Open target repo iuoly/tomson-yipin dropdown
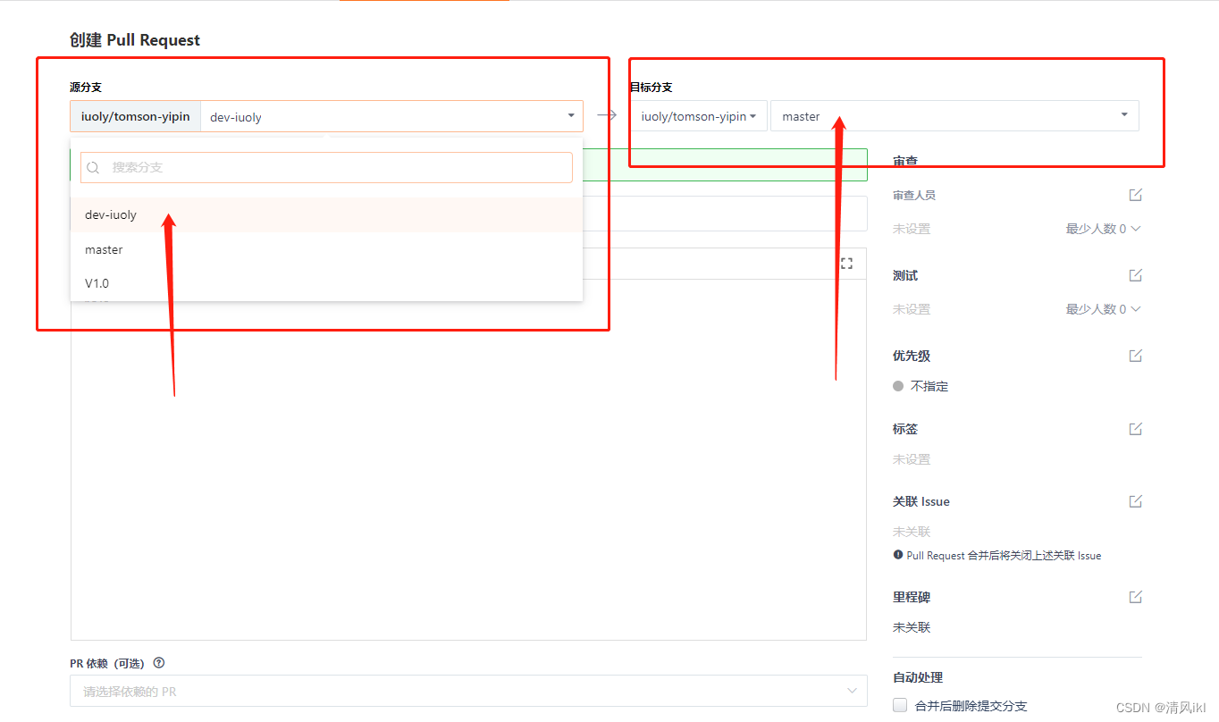 pyautogui.click(x=698, y=116)
